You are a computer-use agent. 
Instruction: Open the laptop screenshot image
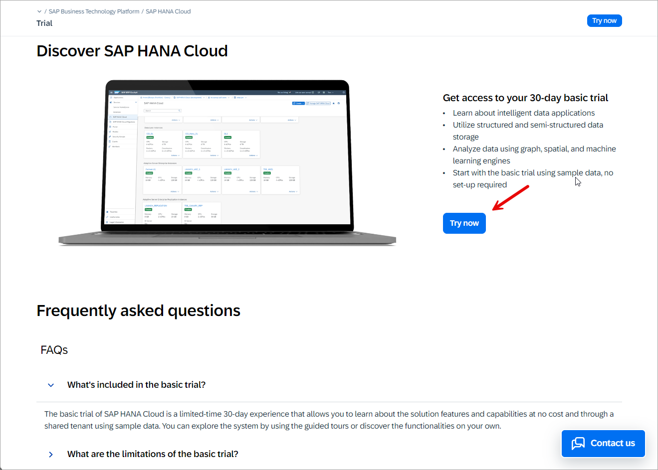coord(227,162)
